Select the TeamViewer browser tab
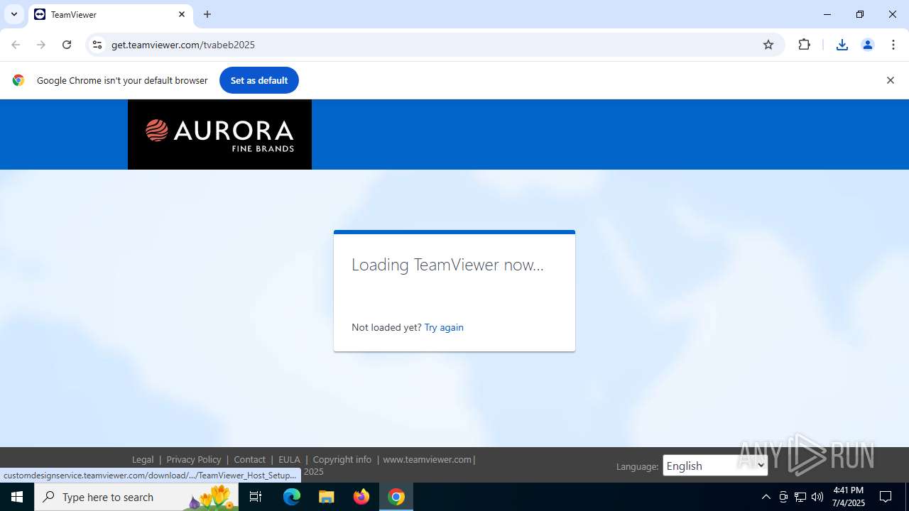The image size is (909, 511). 110,14
